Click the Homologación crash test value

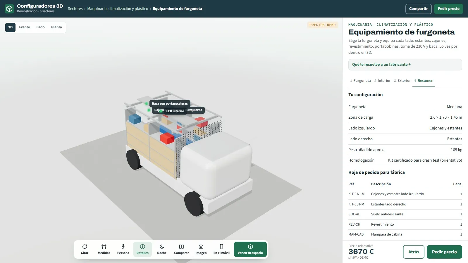point(425,160)
